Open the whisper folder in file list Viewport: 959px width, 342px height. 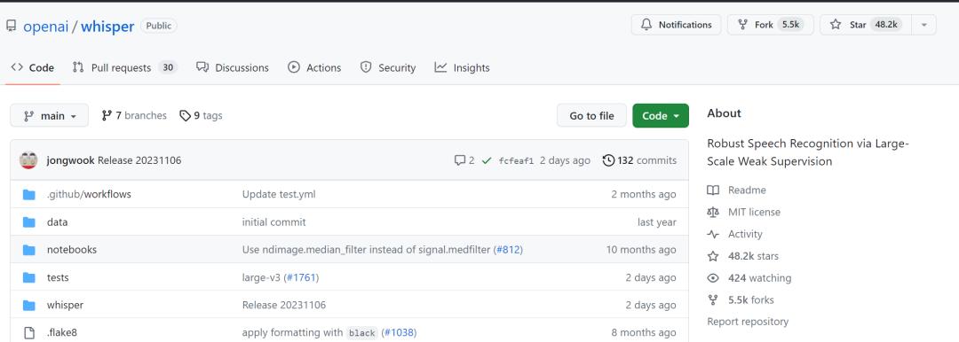65,305
